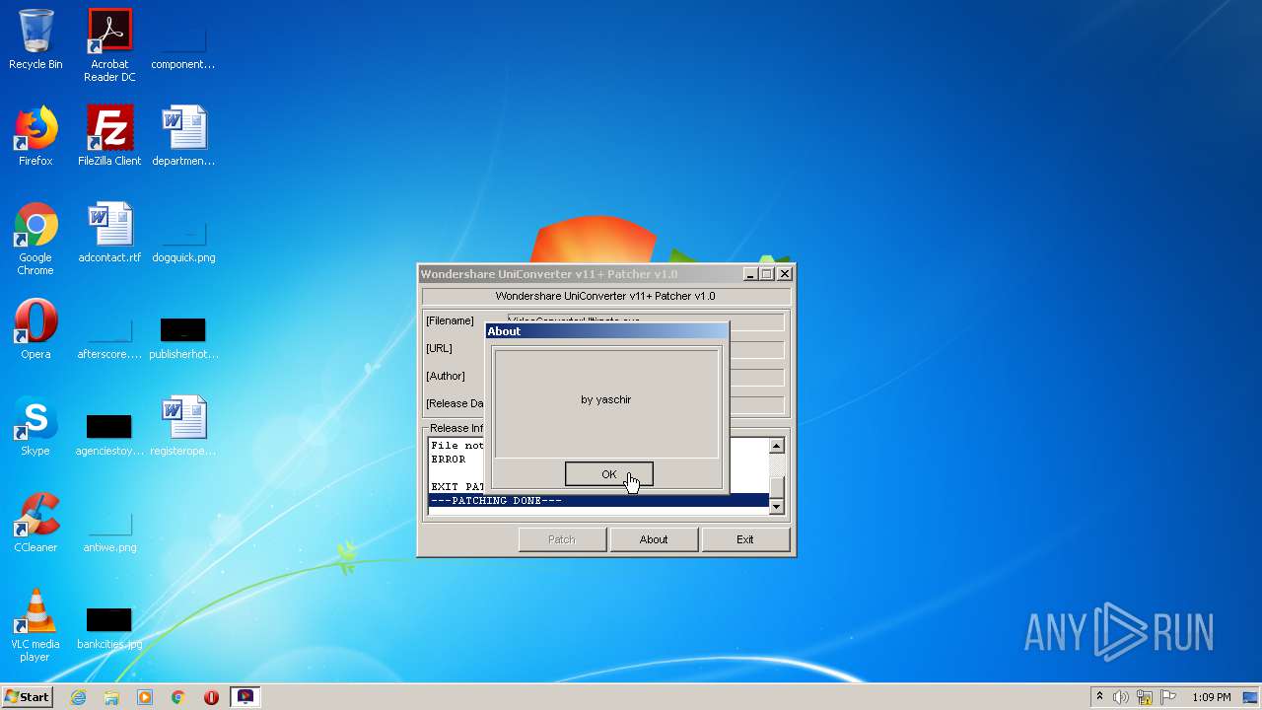Click the Exit button in patcher
The image size is (1262, 710).
(x=745, y=539)
